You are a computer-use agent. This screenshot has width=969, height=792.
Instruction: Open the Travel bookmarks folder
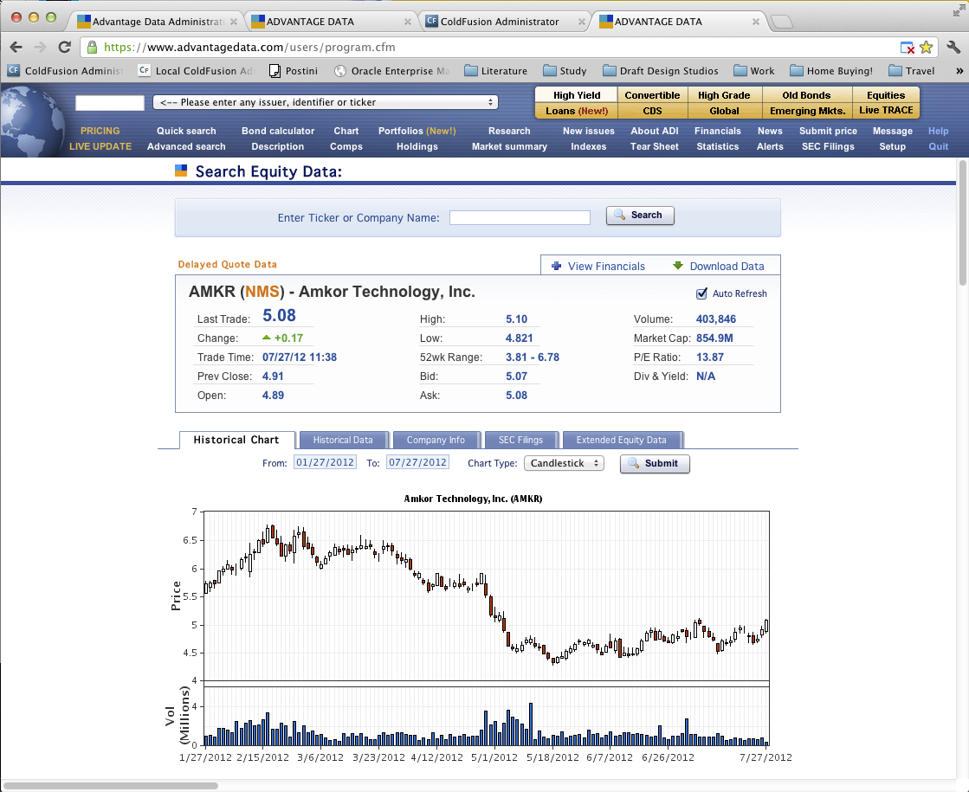[x=912, y=71]
